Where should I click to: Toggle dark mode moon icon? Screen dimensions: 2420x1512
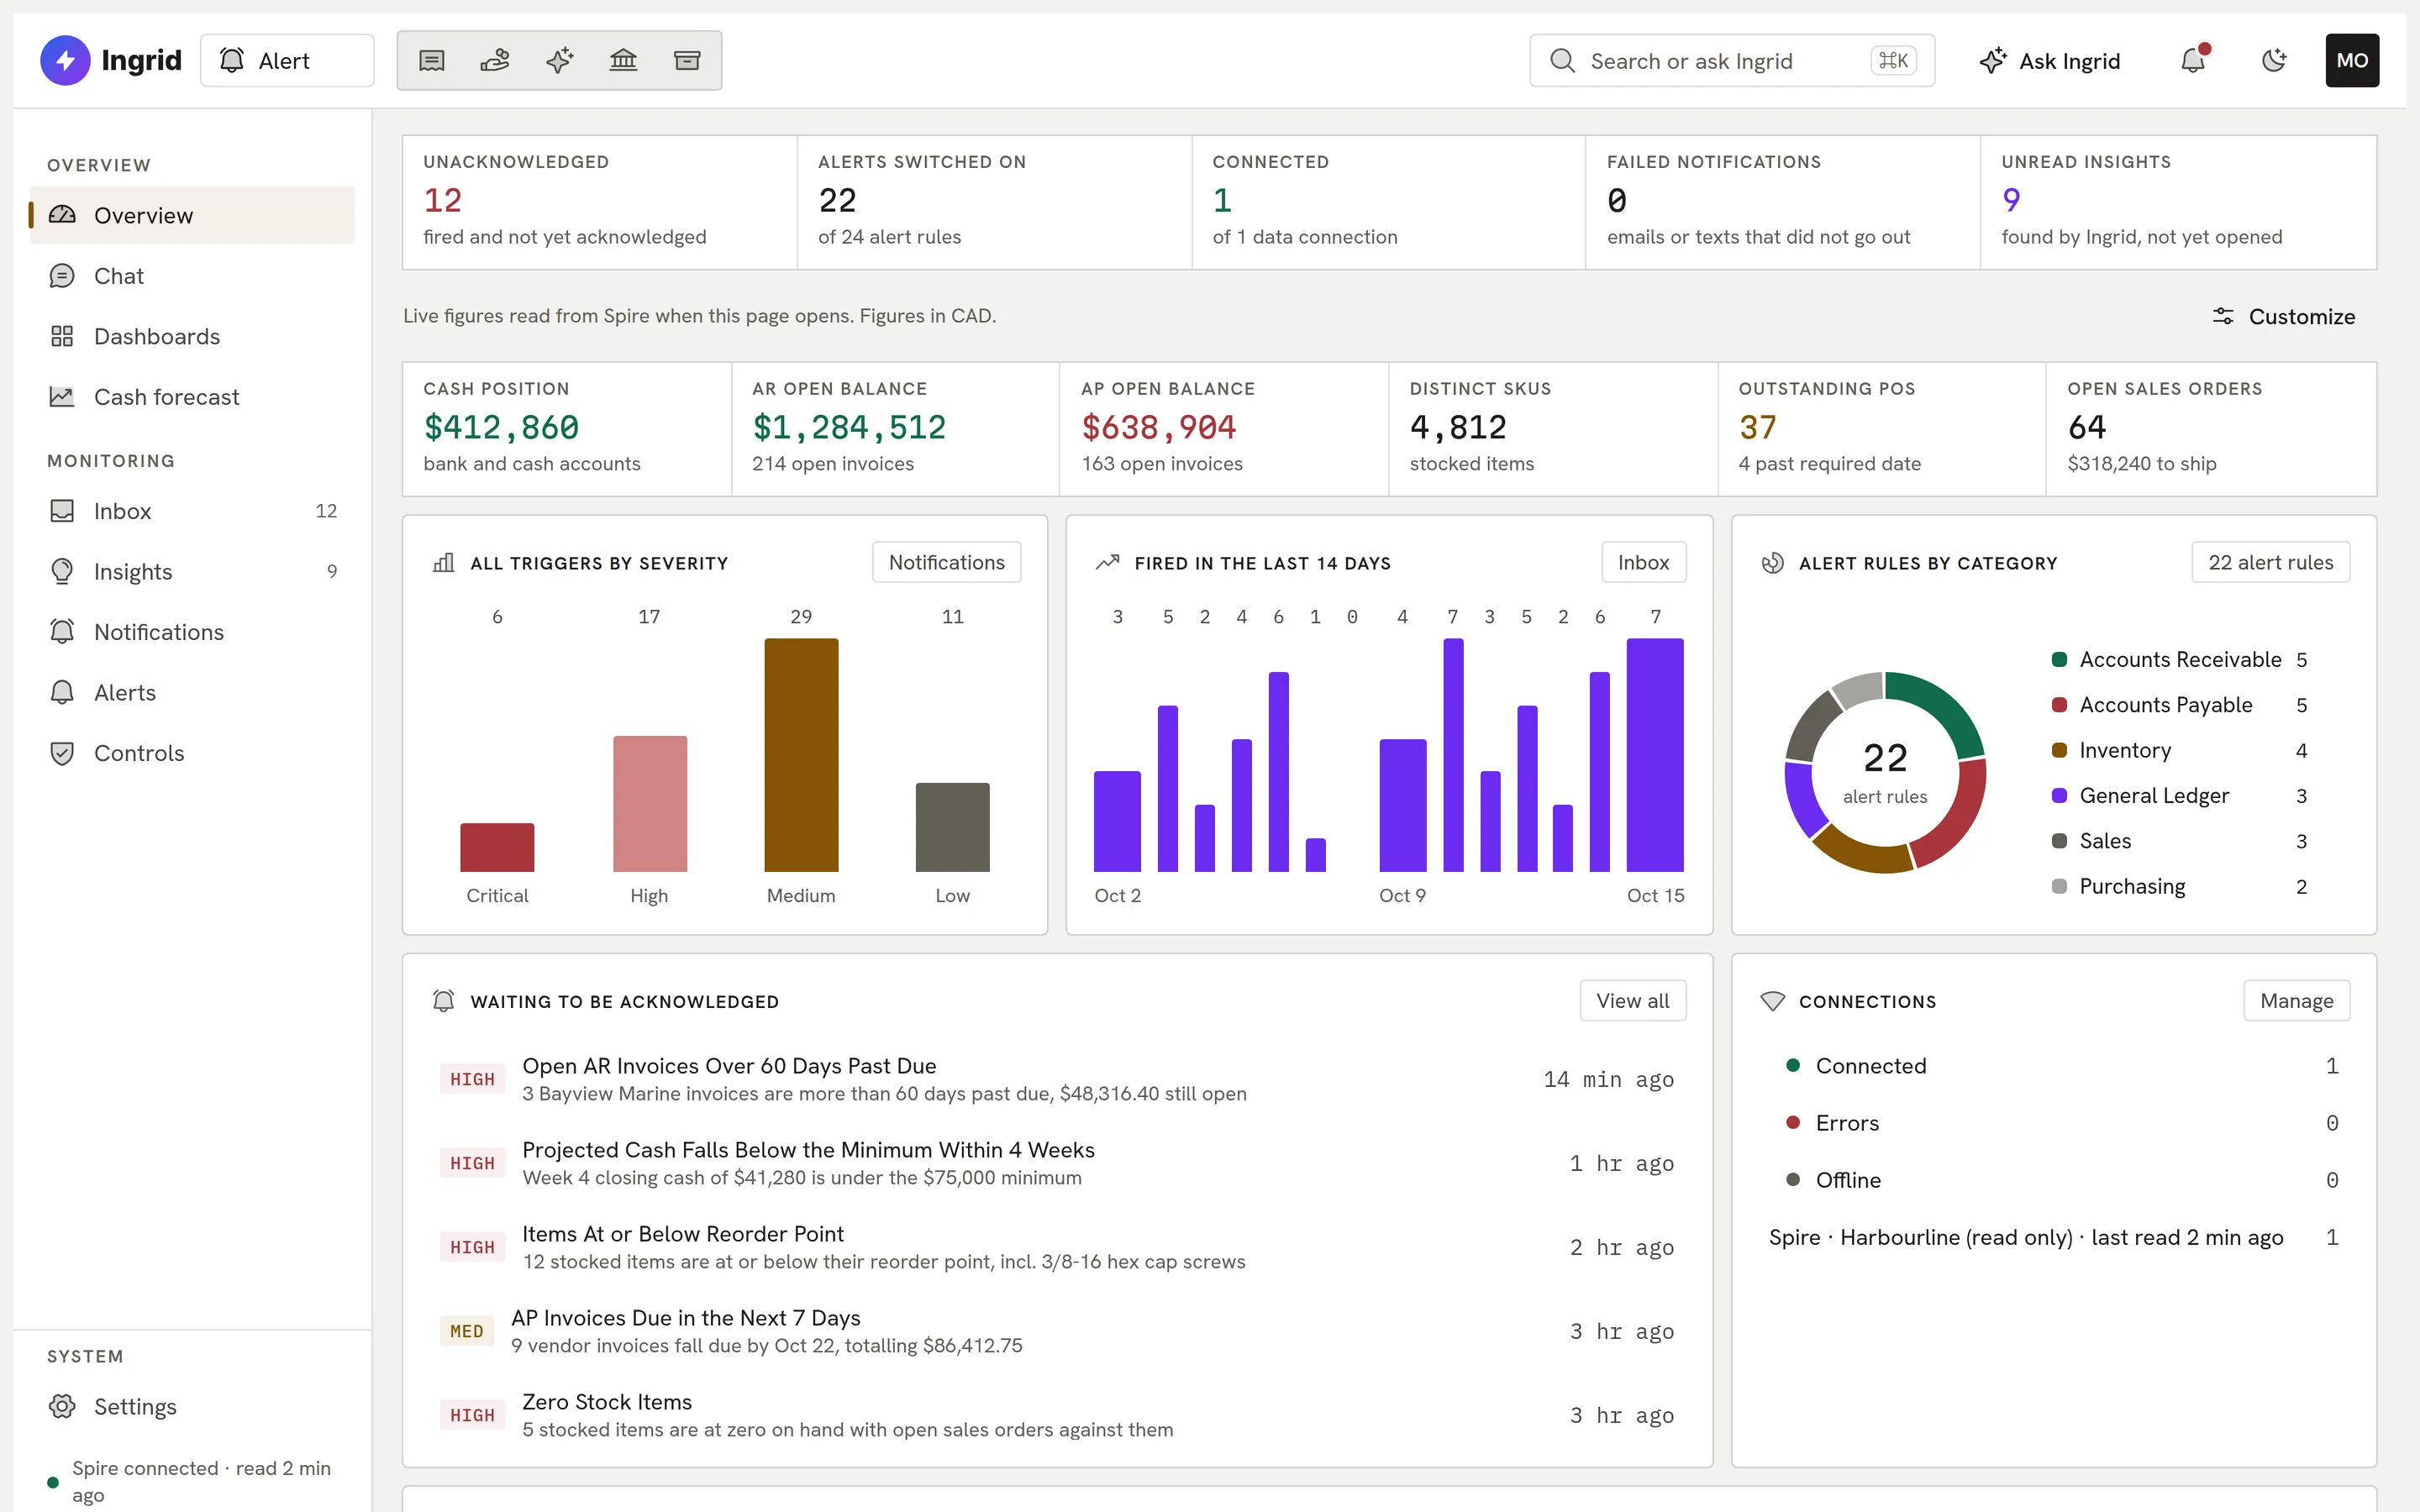[2273, 61]
